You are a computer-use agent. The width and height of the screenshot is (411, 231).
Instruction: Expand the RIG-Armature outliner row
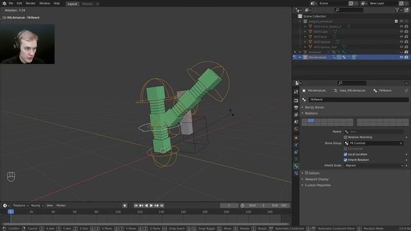pos(300,57)
